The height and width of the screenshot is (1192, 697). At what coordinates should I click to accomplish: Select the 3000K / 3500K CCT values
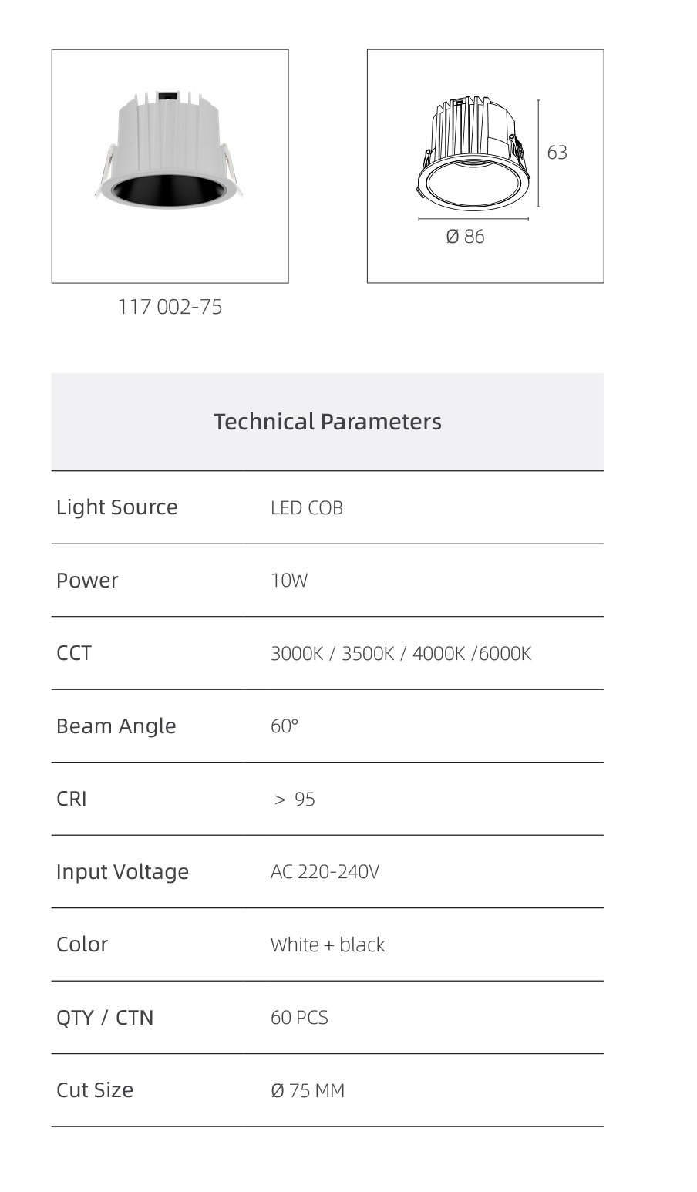click(x=332, y=654)
